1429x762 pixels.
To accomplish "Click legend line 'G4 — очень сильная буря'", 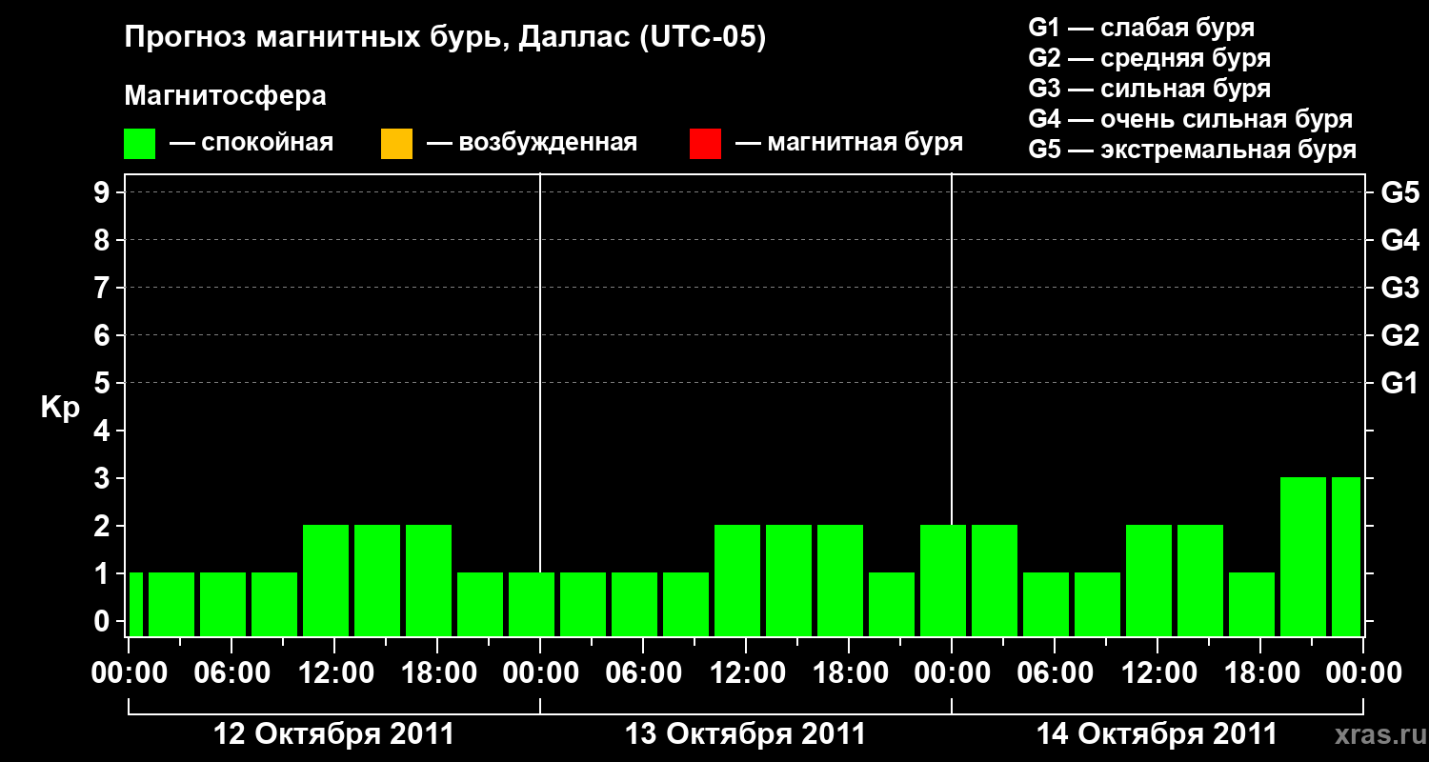I will (x=1191, y=119).
